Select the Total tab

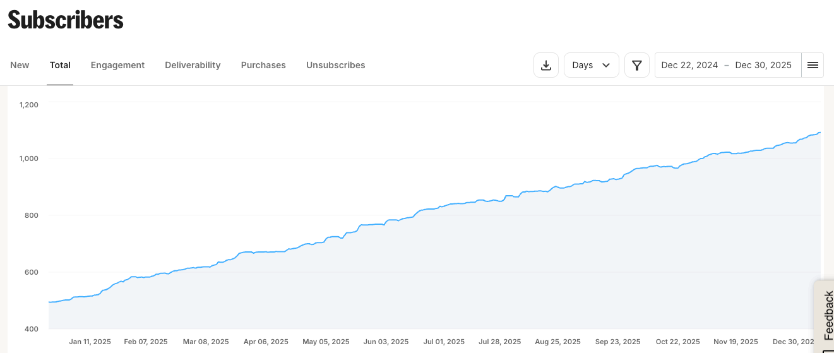click(x=60, y=65)
